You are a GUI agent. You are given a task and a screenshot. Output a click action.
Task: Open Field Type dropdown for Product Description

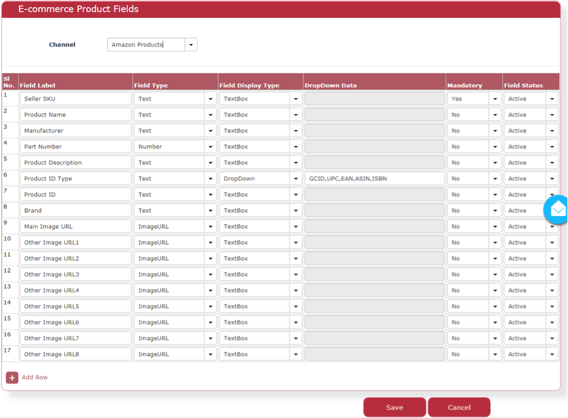(210, 162)
